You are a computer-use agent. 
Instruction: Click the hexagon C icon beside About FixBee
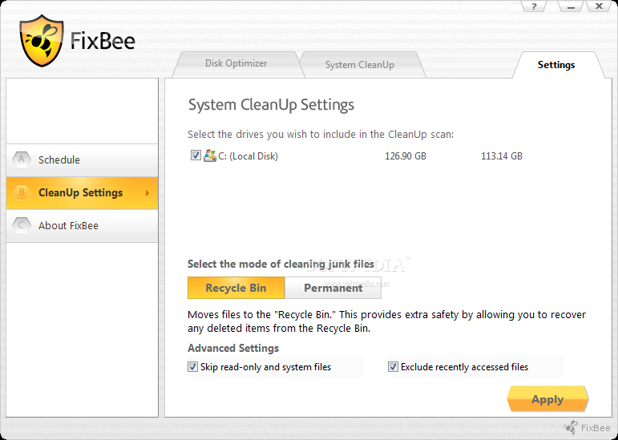click(22, 225)
